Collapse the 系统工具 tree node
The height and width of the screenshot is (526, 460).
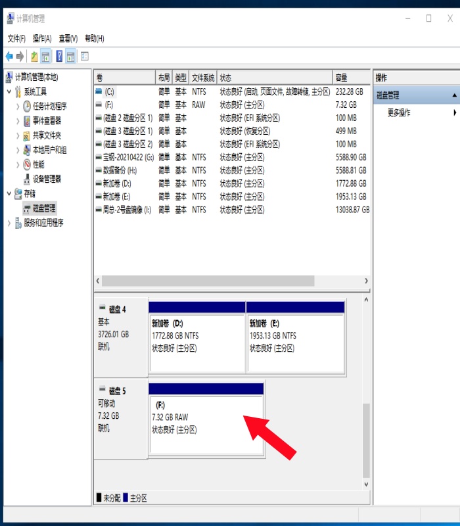click(9, 92)
